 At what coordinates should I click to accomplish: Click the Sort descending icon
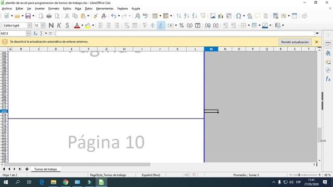195,16
